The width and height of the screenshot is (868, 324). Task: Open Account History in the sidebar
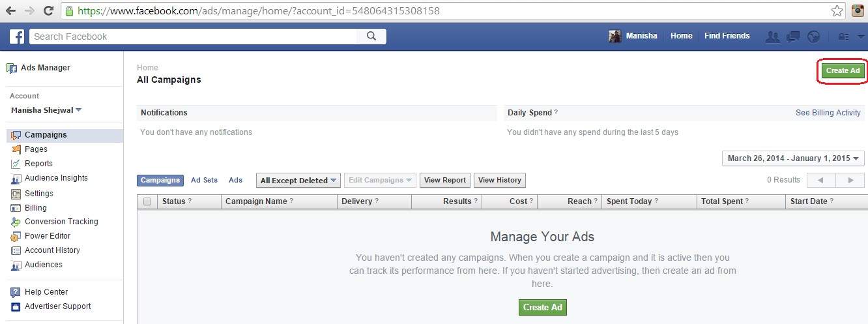[x=52, y=250]
